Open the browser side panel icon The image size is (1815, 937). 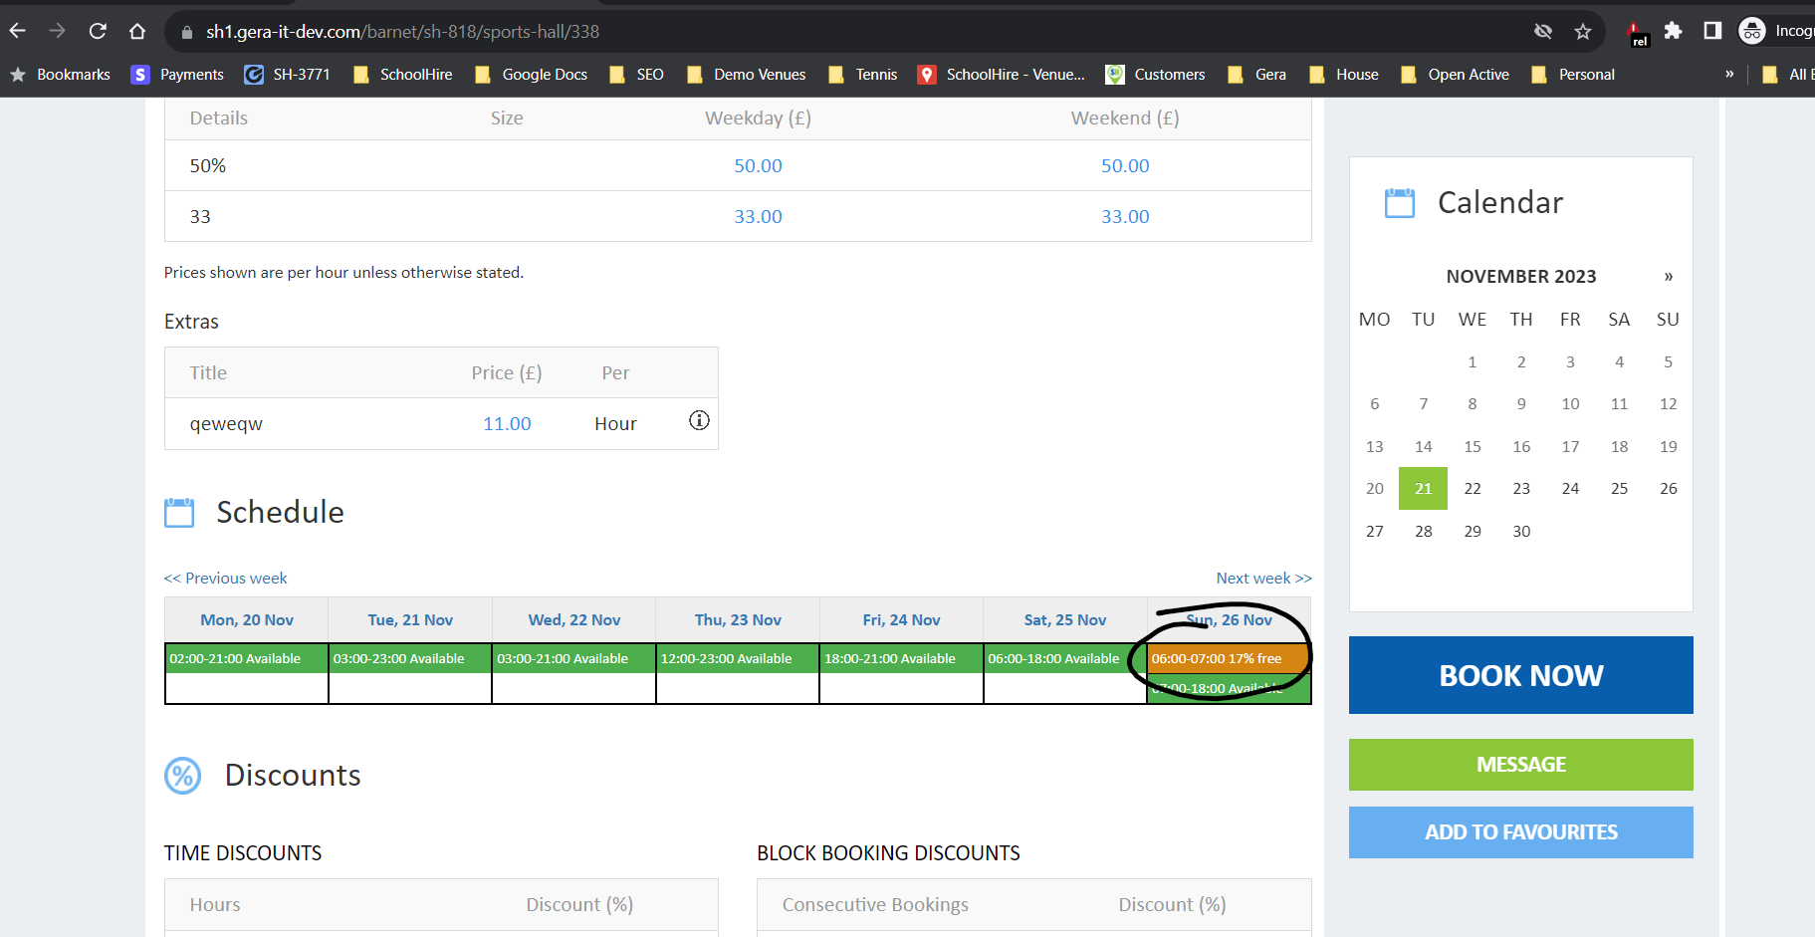1712,31
